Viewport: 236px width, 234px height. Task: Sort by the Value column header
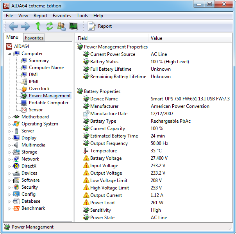pos(190,38)
